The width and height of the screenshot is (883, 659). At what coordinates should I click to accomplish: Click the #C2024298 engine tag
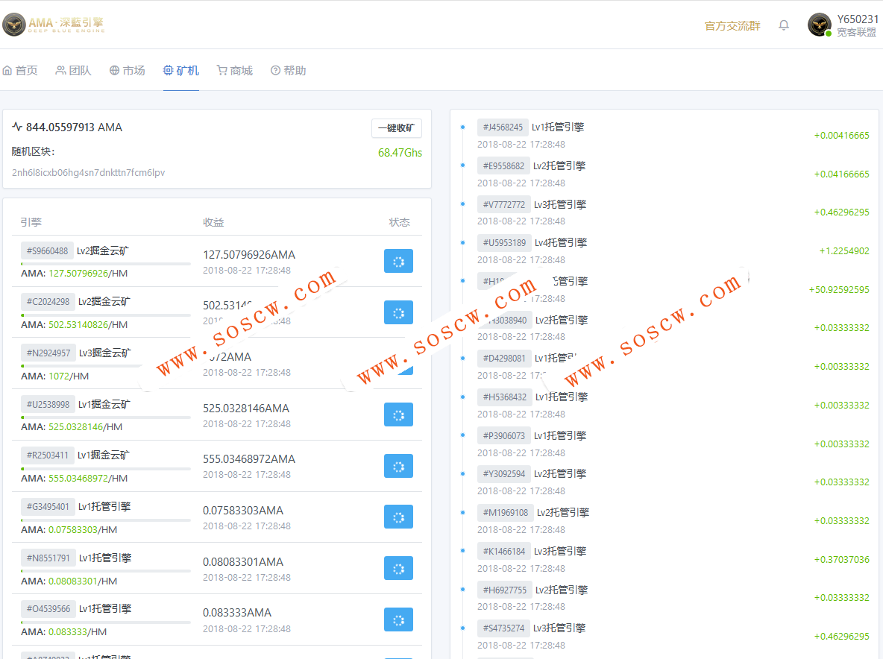click(48, 302)
